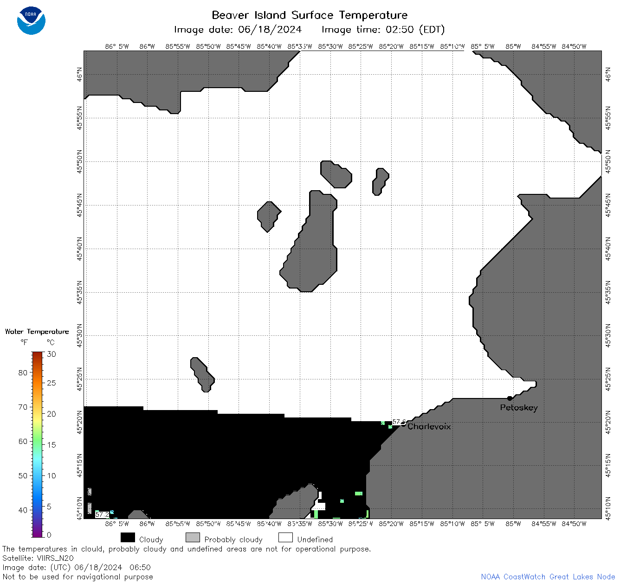Click the NOAA logo emblem
This screenshot has width=620, height=584.
[31, 20]
